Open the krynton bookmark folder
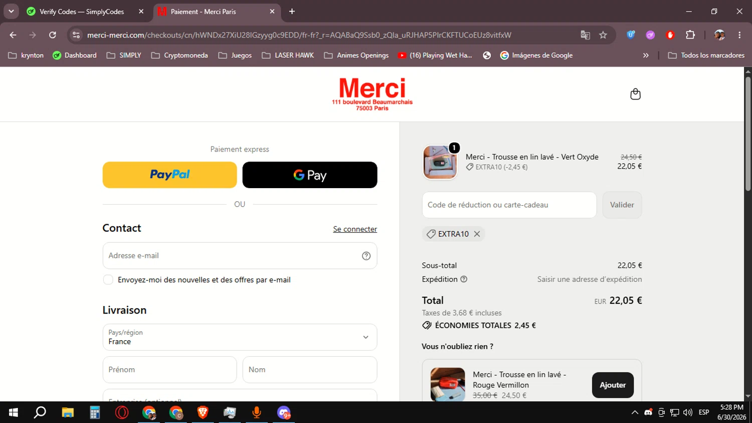The height and width of the screenshot is (423, 752). point(26,56)
